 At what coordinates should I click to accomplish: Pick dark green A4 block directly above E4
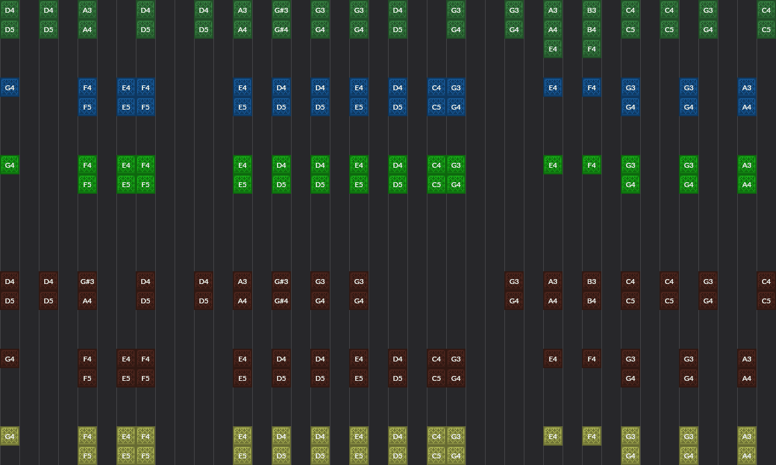[553, 29]
